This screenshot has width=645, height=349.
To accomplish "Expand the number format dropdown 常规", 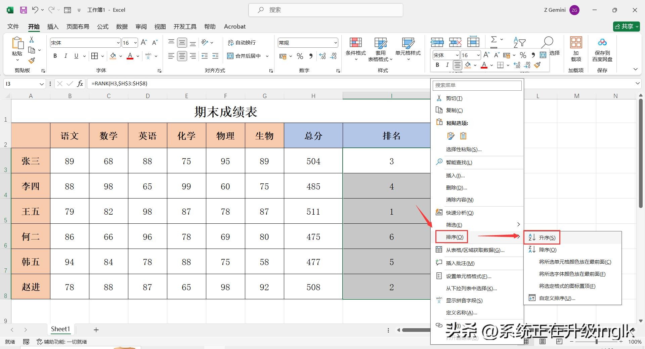I will (x=335, y=43).
